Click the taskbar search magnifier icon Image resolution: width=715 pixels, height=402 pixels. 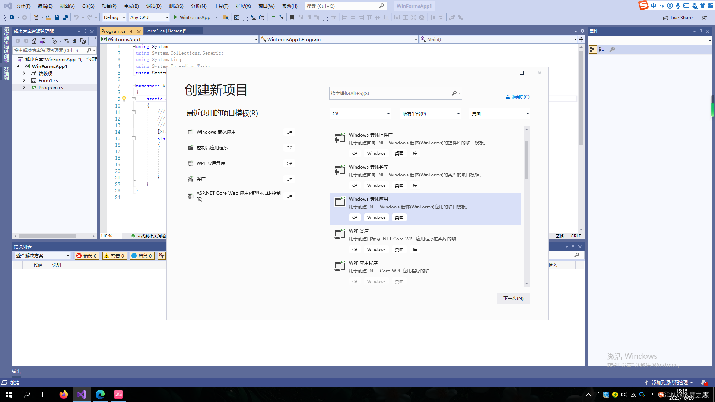point(27,395)
